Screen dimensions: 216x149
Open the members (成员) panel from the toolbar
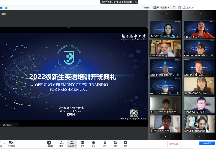pyautogui.click(x=72, y=144)
